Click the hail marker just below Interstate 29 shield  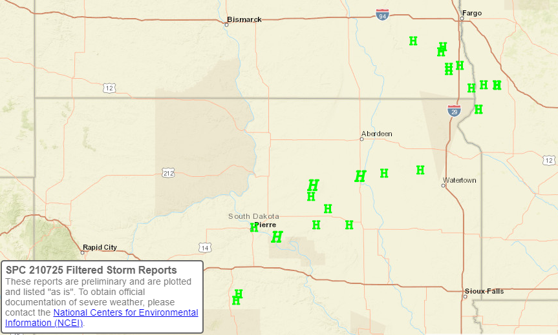pyautogui.click(x=478, y=109)
